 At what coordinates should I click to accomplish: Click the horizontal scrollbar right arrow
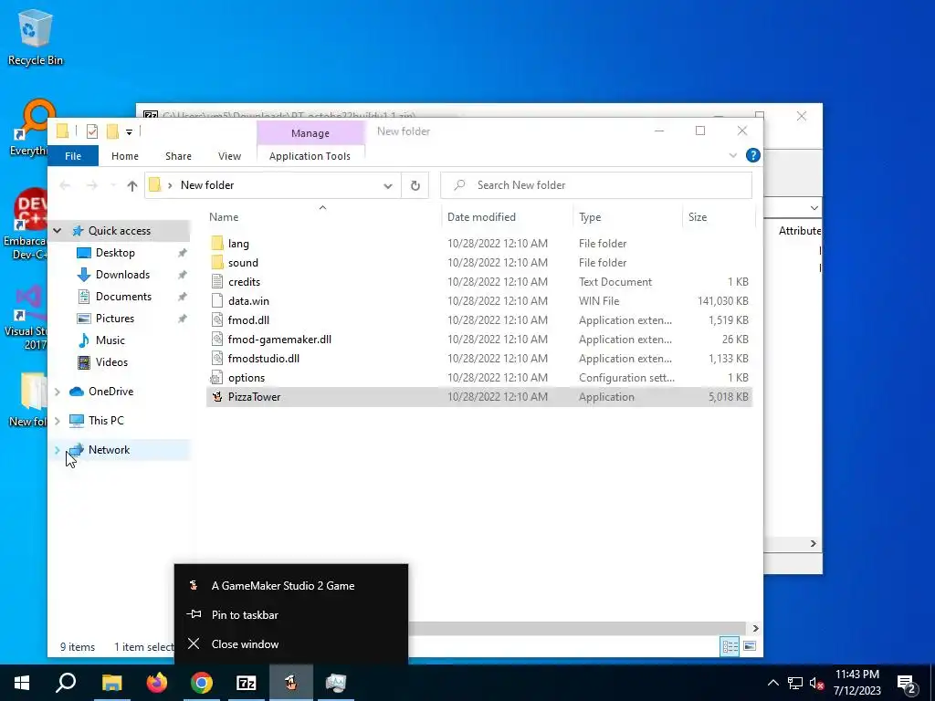[x=755, y=628]
